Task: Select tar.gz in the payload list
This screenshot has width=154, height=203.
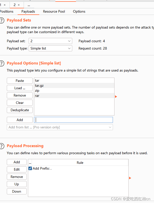Action: (x=40, y=86)
